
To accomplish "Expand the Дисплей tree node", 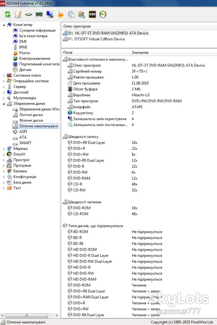I will (4, 92).
